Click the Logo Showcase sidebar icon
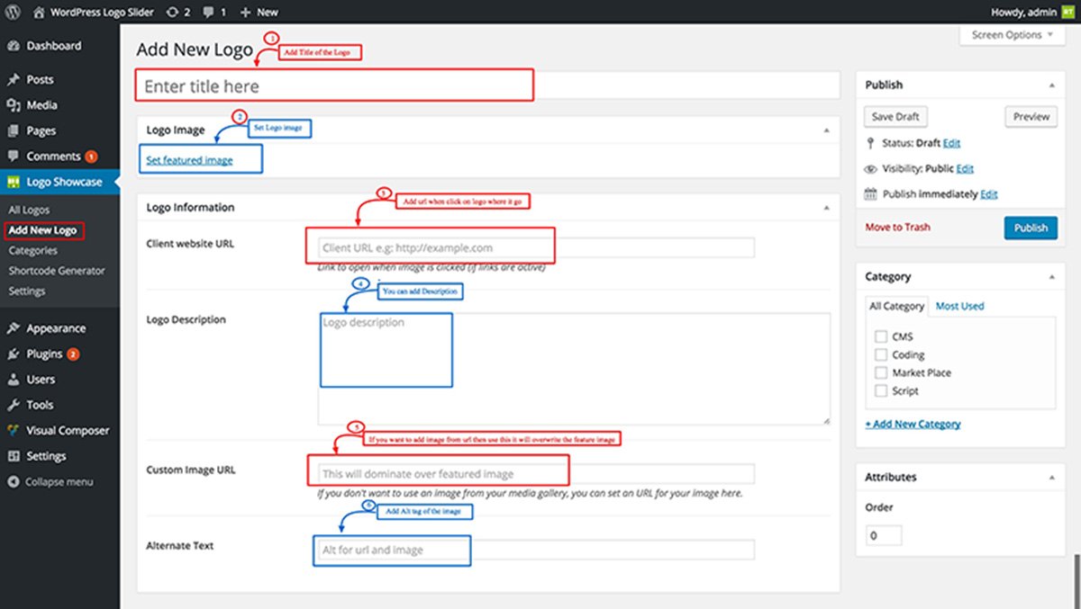This screenshot has width=1081, height=609. point(14,182)
